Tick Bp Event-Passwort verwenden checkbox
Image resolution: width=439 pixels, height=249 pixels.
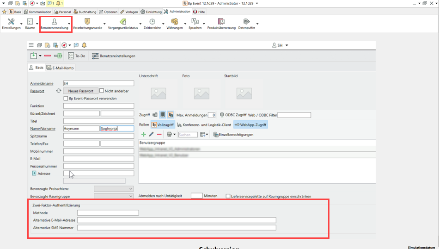(66, 98)
